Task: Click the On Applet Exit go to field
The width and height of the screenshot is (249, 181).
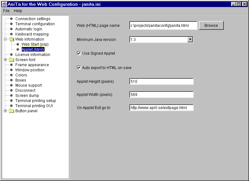Action: coord(161,108)
